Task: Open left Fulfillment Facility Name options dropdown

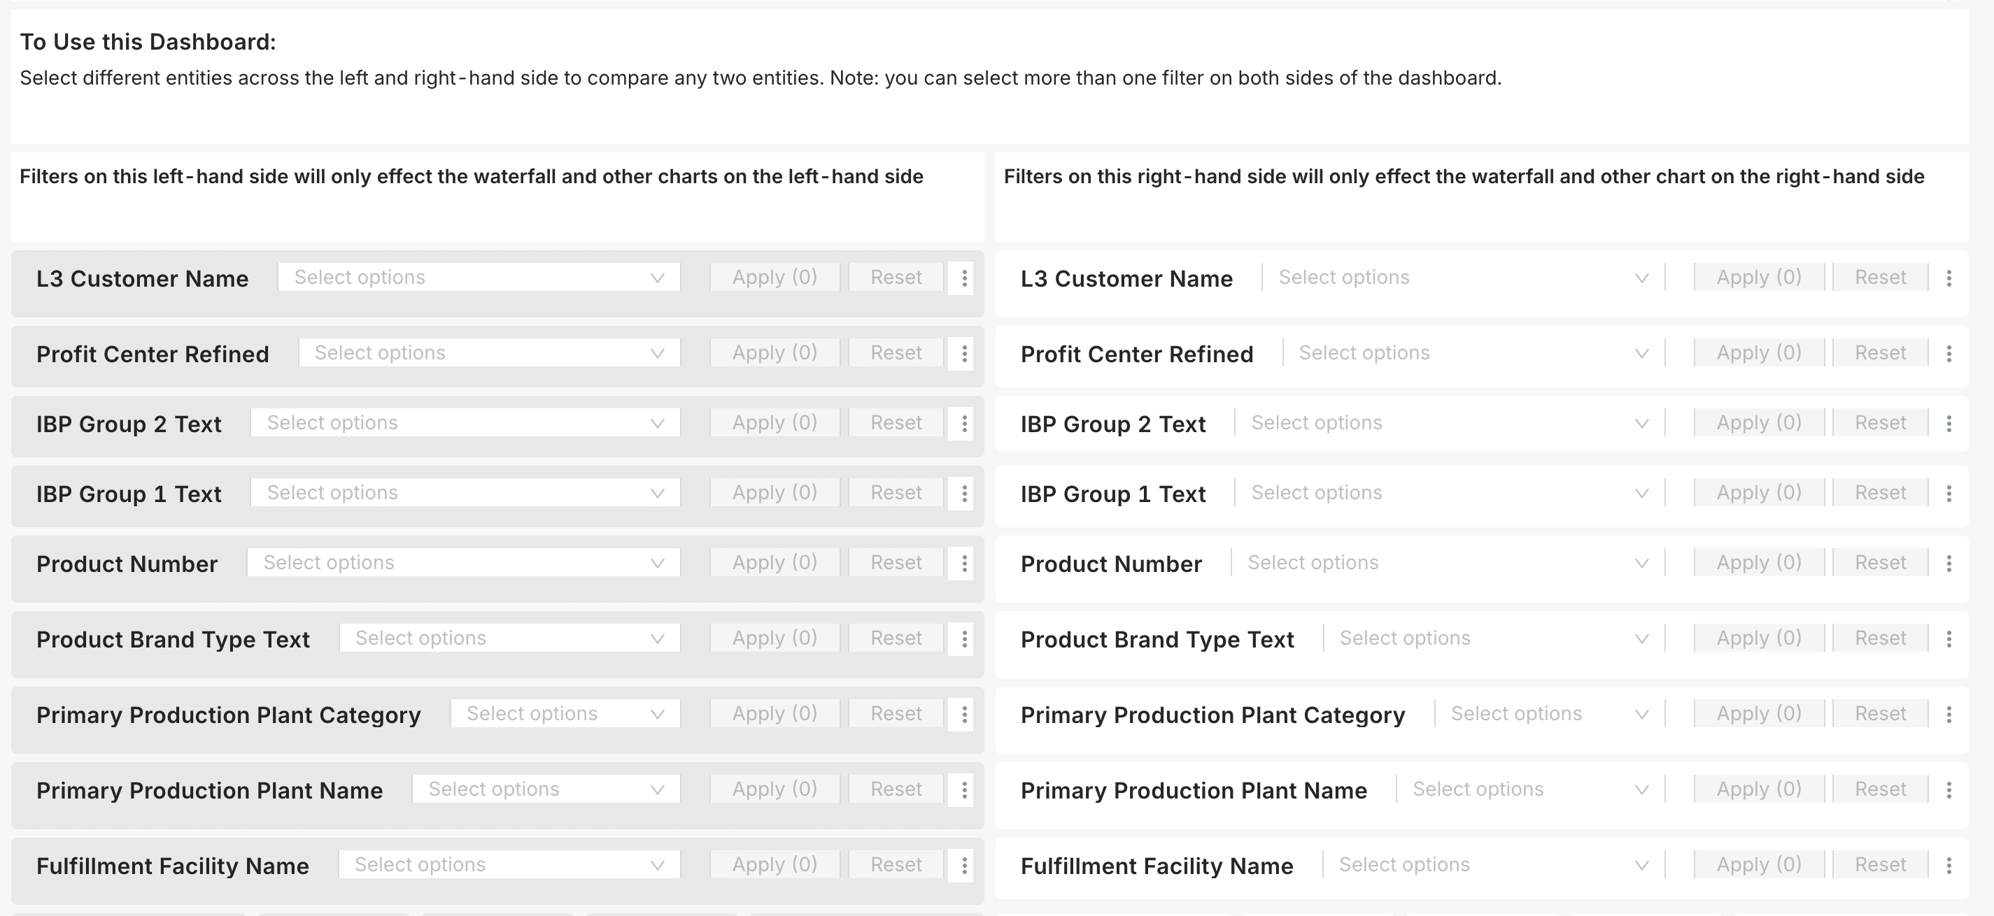Action: [508, 864]
